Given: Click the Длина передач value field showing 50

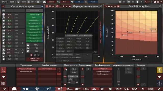Looking at the screenshot, I should pyautogui.click(x=88, y=69).
